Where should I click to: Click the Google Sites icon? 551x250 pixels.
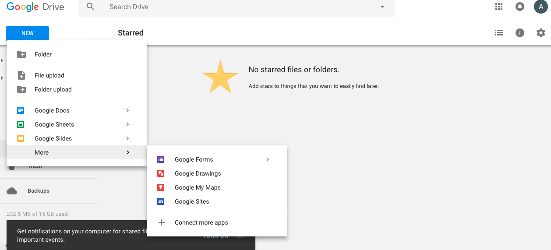161,201
